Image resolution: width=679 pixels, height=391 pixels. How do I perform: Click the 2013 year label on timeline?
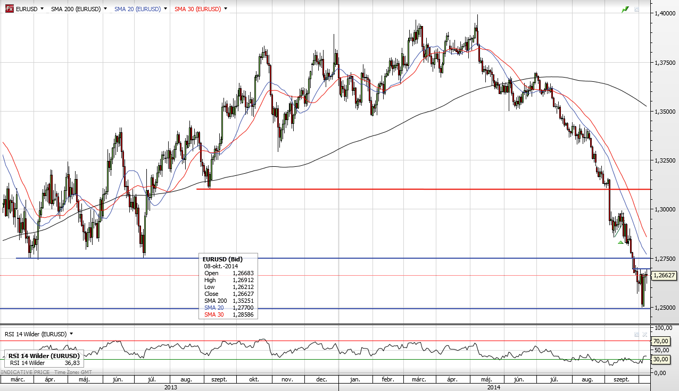170,387
